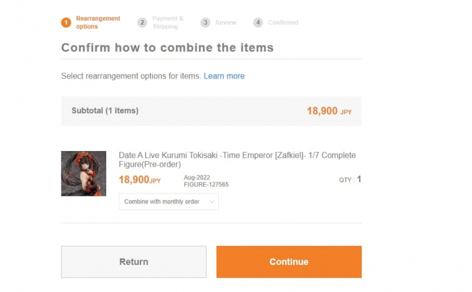Image resolution: width=472 pixels, height=292 pixels.
Task: Jump to the Review step label
Action: point(225,22)
